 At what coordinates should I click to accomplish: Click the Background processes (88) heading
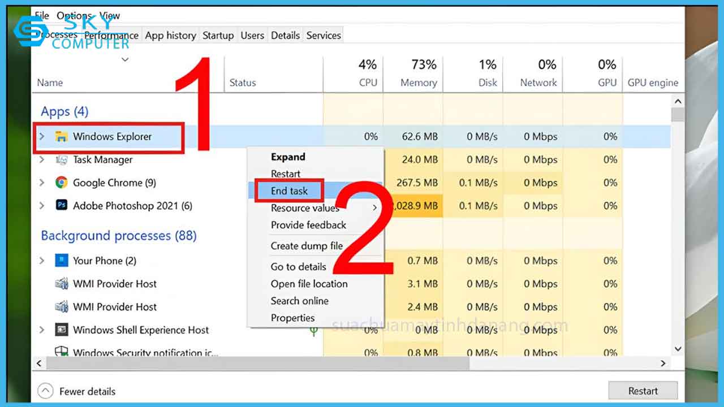119,236
